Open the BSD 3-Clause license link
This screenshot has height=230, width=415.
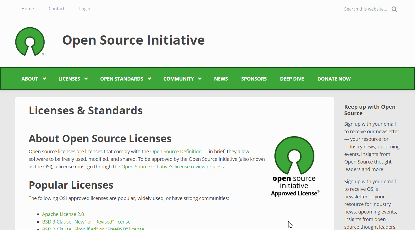tap(86, 222)
